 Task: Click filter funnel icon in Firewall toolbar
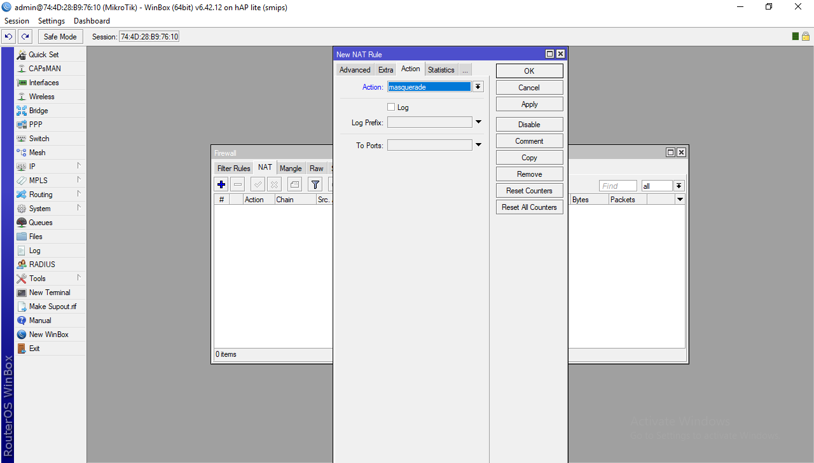tap(315, 184)
